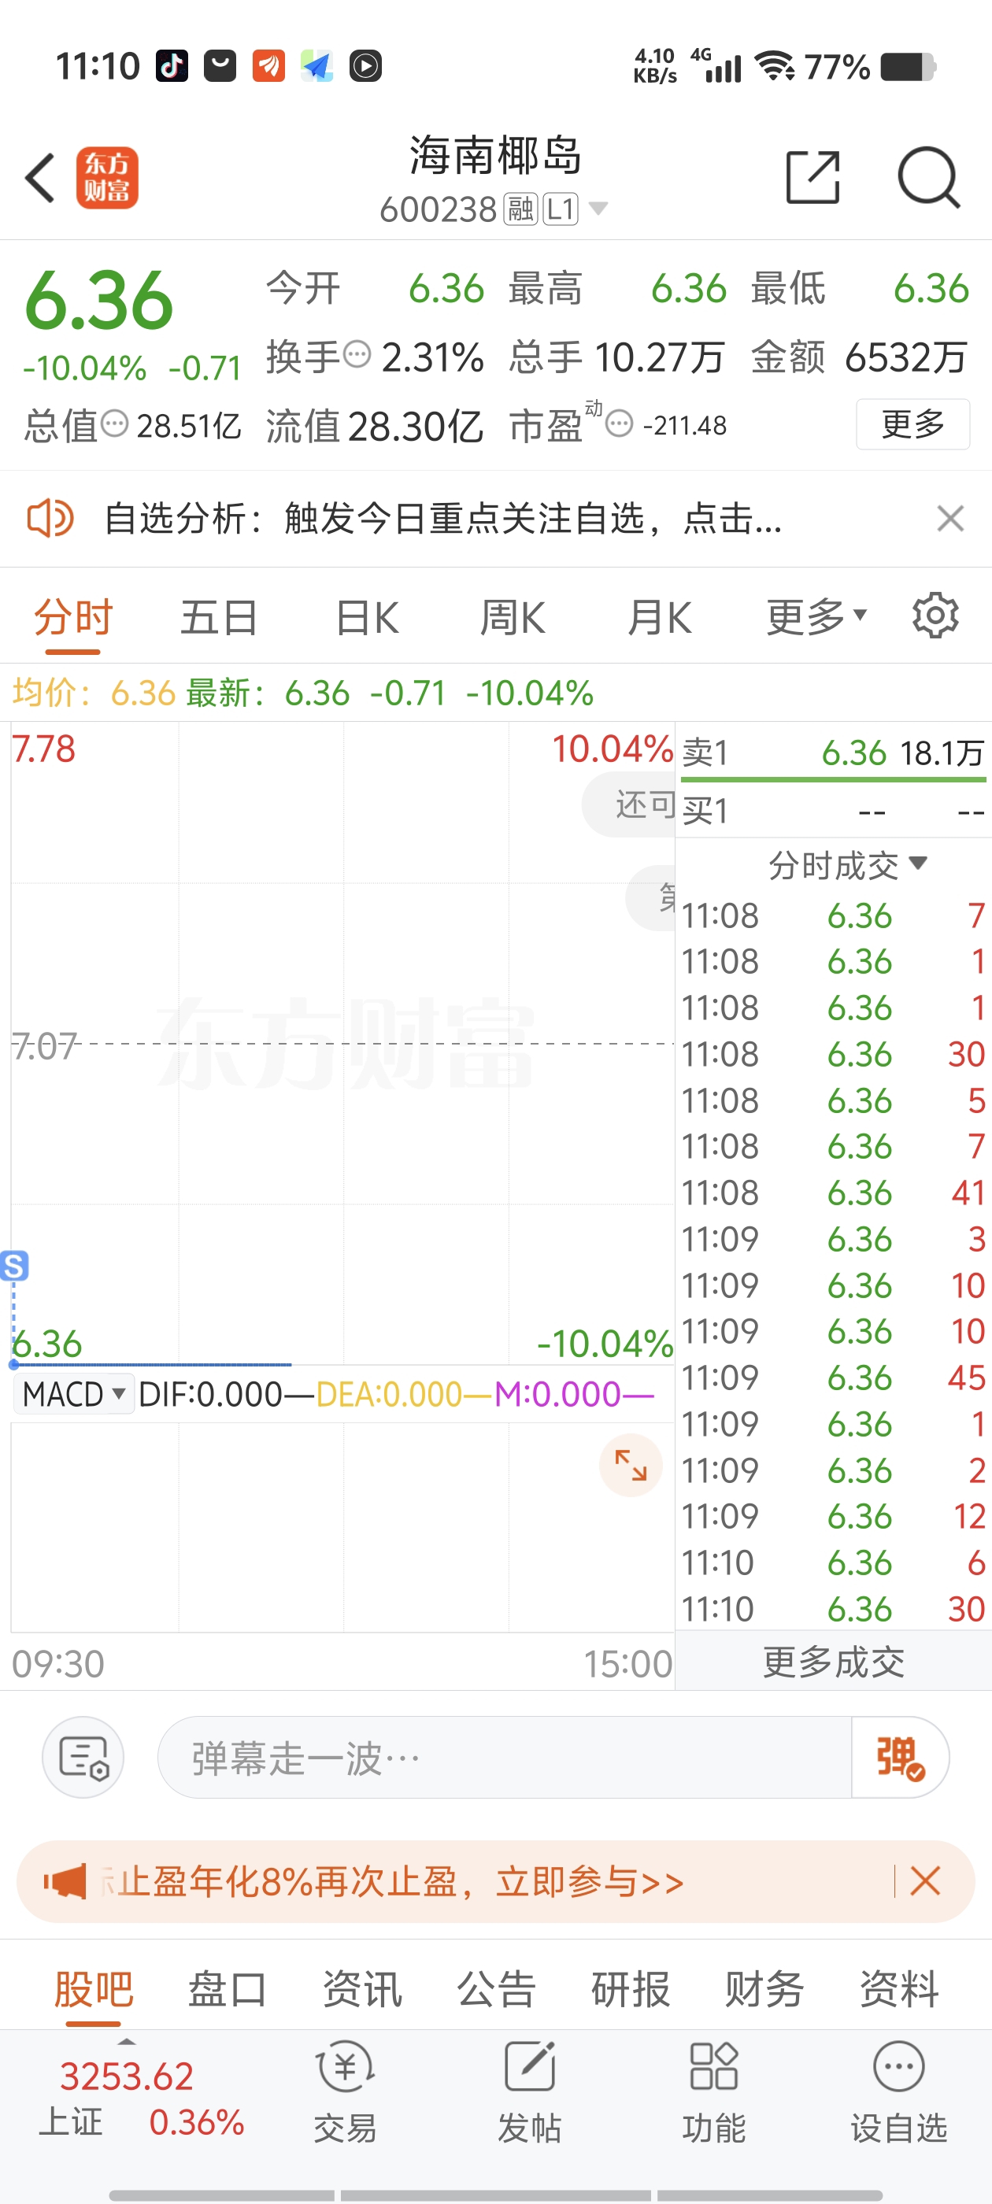Dismiss the 自选分析 notice with X
The image size is (992, 2204).
950,519
